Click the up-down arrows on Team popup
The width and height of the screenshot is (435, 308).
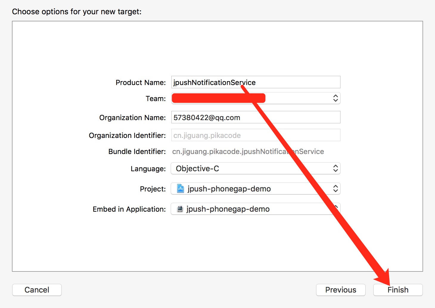[335, 98]
